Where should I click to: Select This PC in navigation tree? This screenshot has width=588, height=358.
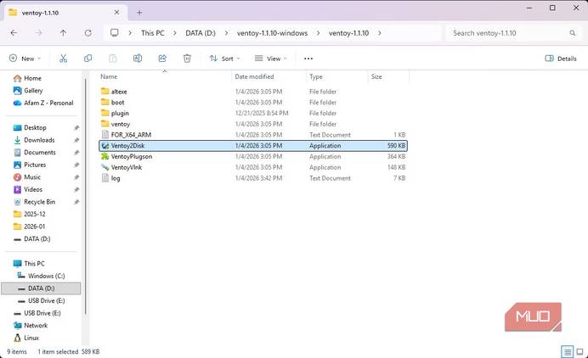click(34, 264)
